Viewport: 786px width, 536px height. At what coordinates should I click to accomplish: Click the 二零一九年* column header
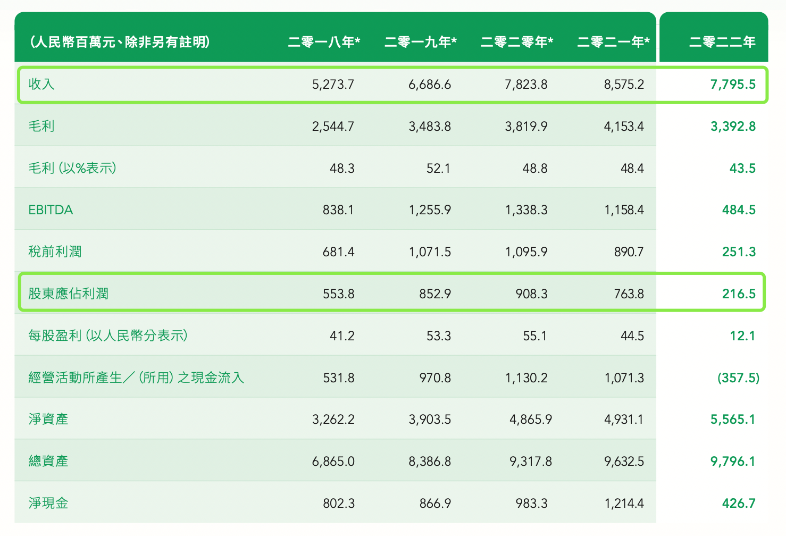coord(420,42)
